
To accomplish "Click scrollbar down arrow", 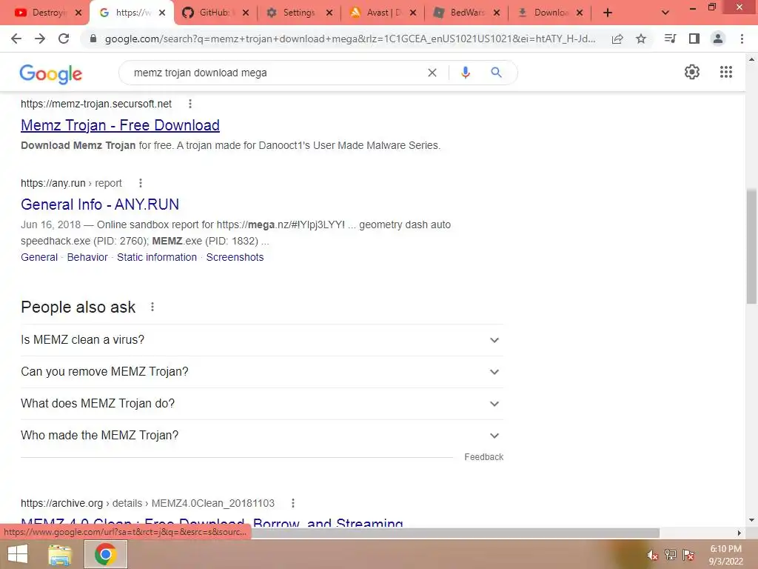I will 751,520.
